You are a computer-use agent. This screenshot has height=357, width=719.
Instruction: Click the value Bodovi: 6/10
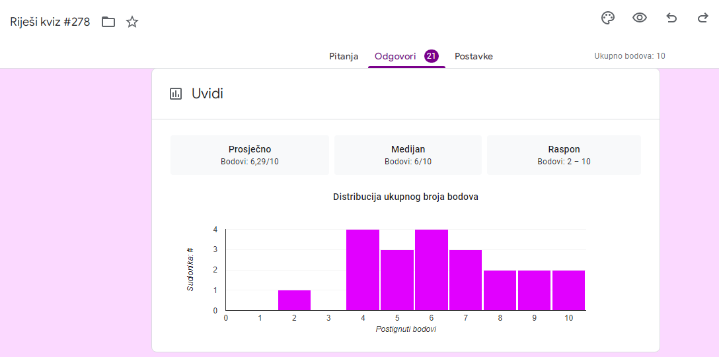[x=408, y=162]
